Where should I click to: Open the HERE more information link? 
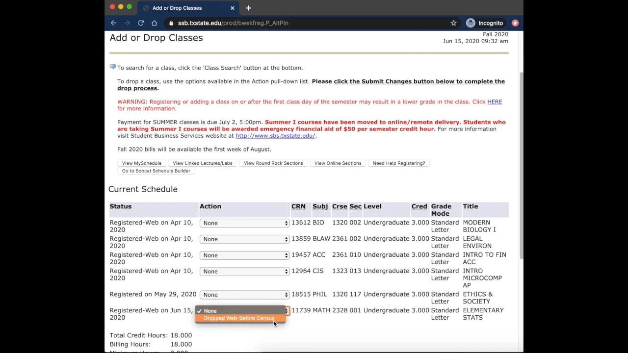(494, 102)
